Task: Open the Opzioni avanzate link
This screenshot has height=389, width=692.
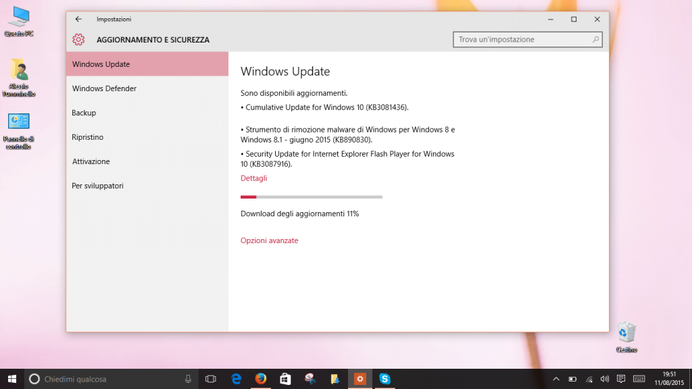Action: pos(269,240)
